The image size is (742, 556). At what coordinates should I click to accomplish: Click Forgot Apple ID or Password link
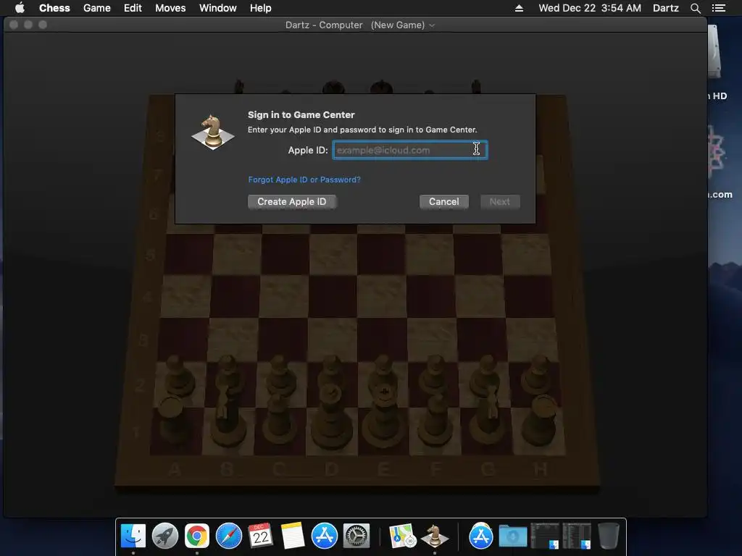click(x=304, y=180)
